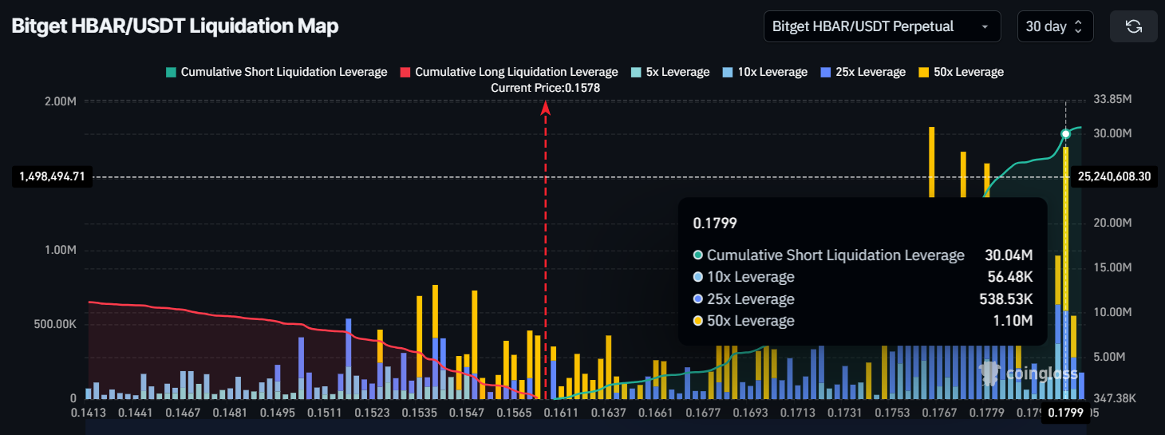
Task: Click the 0.1565 x-axis label
Action: (x=514, y=413)
